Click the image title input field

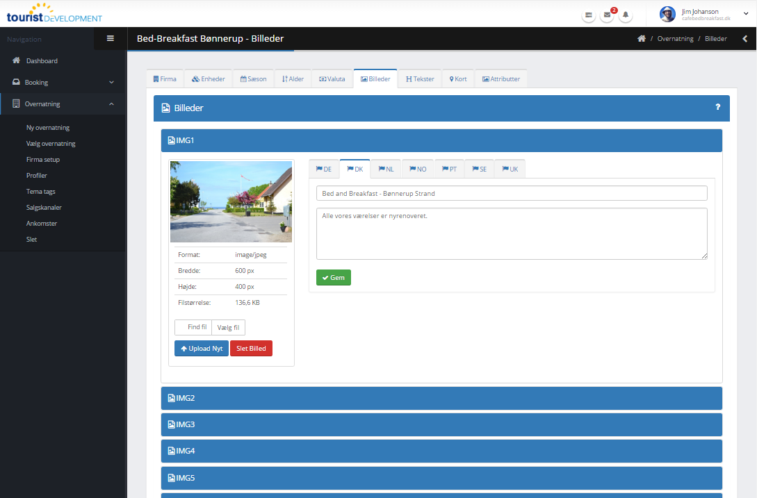(x=511, y=193)
